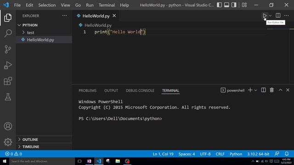
Task: Click the feedback icon in status bar
Action: pos(277,154)
